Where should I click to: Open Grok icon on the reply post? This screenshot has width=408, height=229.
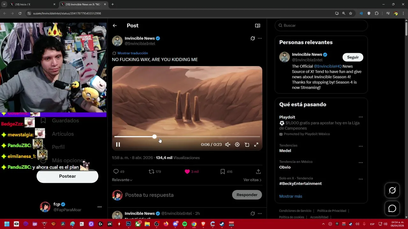[x=252, y=213]
